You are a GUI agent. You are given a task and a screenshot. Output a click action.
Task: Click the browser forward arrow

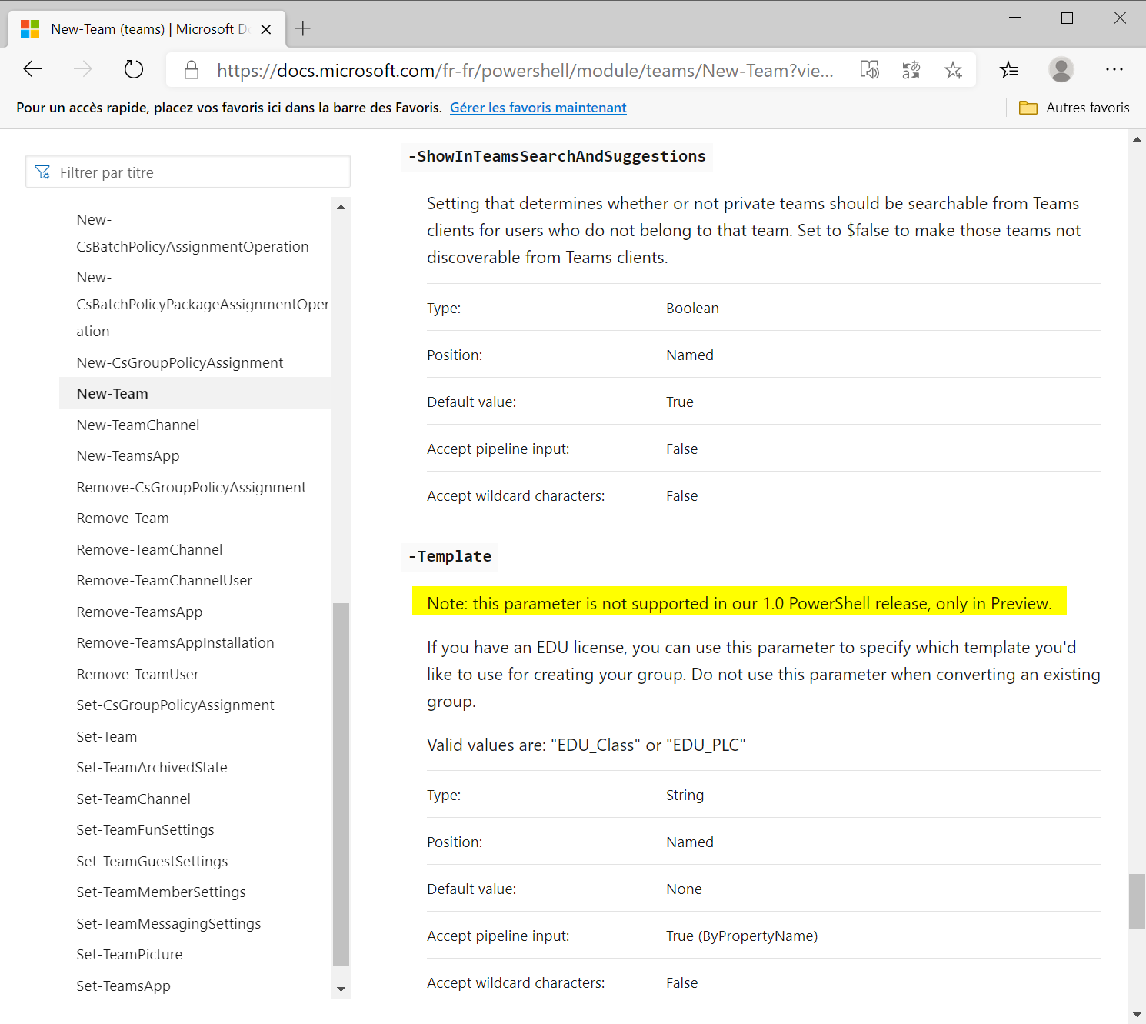(x=83, y=69)
